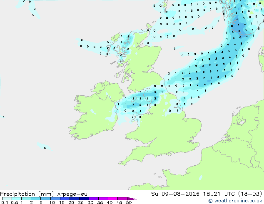Click the 40–45 mm magenta legend swatch
The width and height of the screenshot is (264, 204).
point(113,199)
